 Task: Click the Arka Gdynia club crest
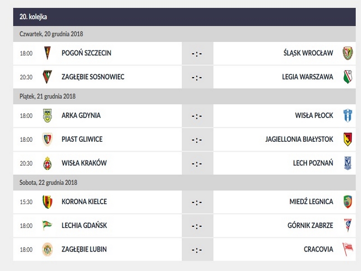[47, 116]
